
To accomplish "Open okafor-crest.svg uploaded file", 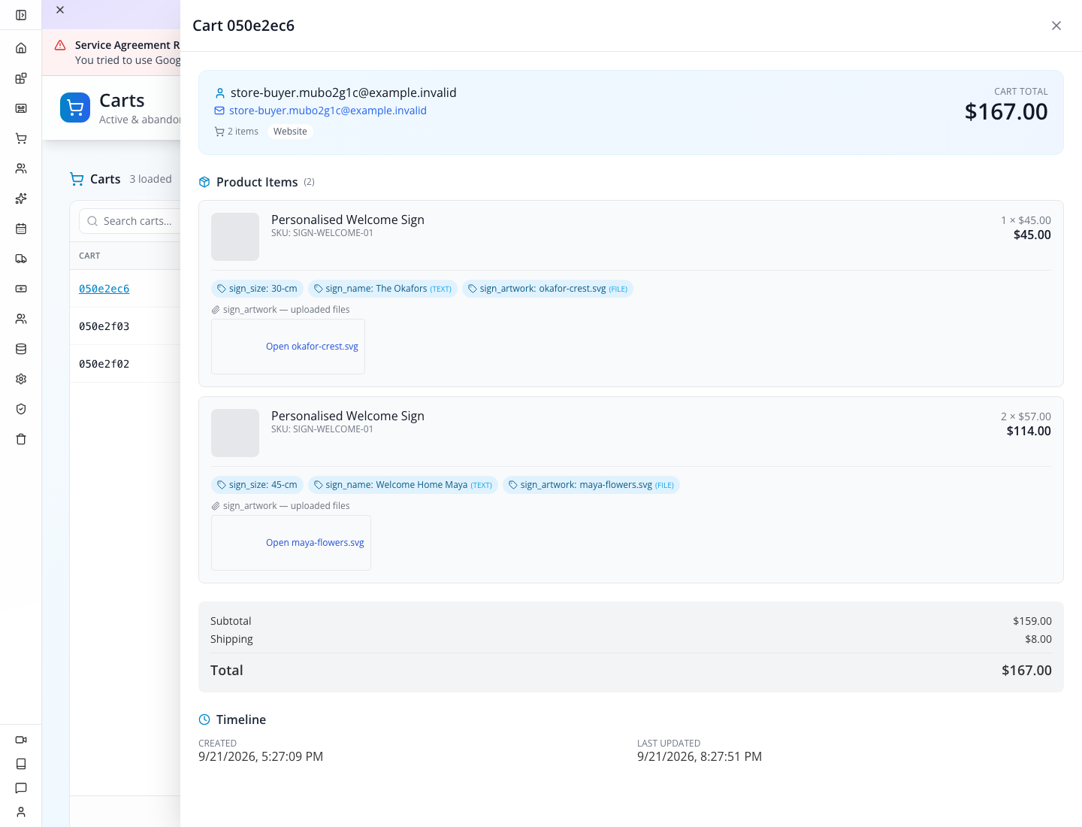I will pyautogui.click(x=312, y=347).
